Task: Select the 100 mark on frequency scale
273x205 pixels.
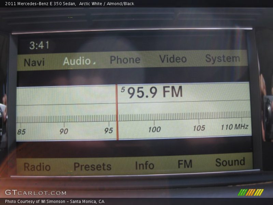Action: click(x=154, y=129)
